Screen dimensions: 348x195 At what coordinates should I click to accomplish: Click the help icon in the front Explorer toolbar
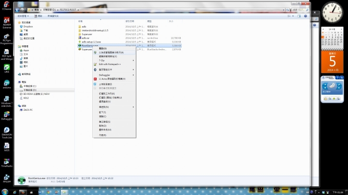point(305,16)
